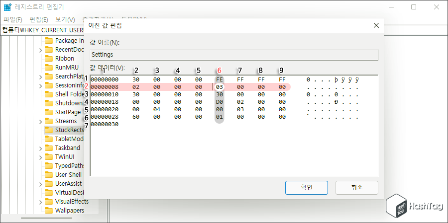This screenshot has width=448, height=223.
Task: Click the Settings value name field
Action: tap(234, 55)
